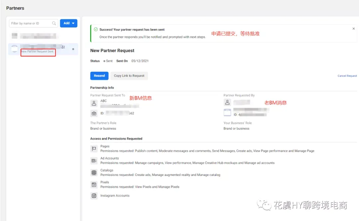Click the sent date 05/12/2021
The height and width of the screenshot is (221, 359).
tap(140, 61)
